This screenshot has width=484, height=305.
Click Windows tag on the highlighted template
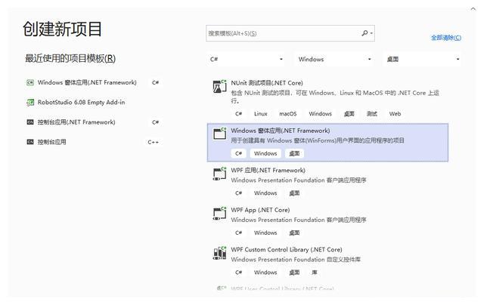265,153
